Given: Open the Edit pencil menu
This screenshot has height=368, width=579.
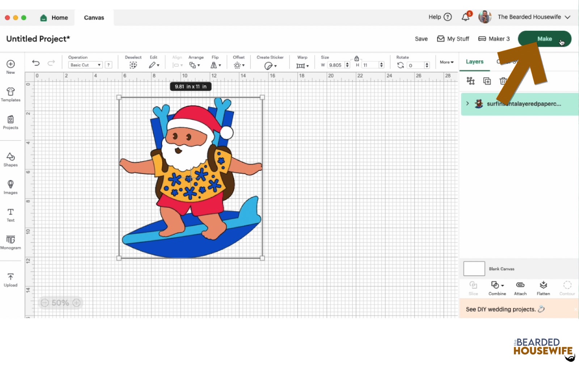Looking at the screenshot, I should [x=154, y=65].
